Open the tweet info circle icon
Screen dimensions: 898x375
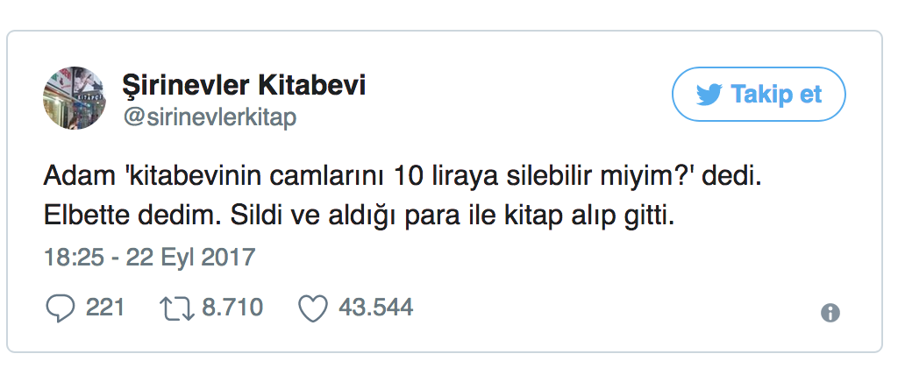click(830, 313)
